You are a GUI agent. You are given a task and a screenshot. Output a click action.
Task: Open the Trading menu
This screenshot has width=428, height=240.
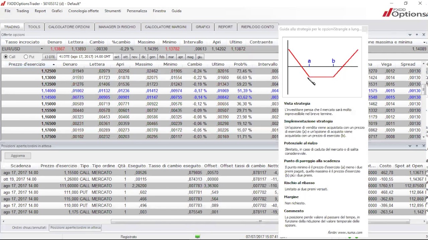pos(22,11)
